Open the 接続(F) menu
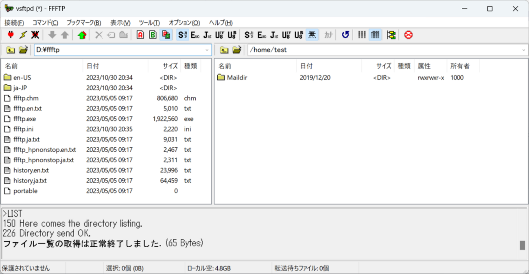The width and height of the screenshot is (529, 274). [x=14, y=23]
